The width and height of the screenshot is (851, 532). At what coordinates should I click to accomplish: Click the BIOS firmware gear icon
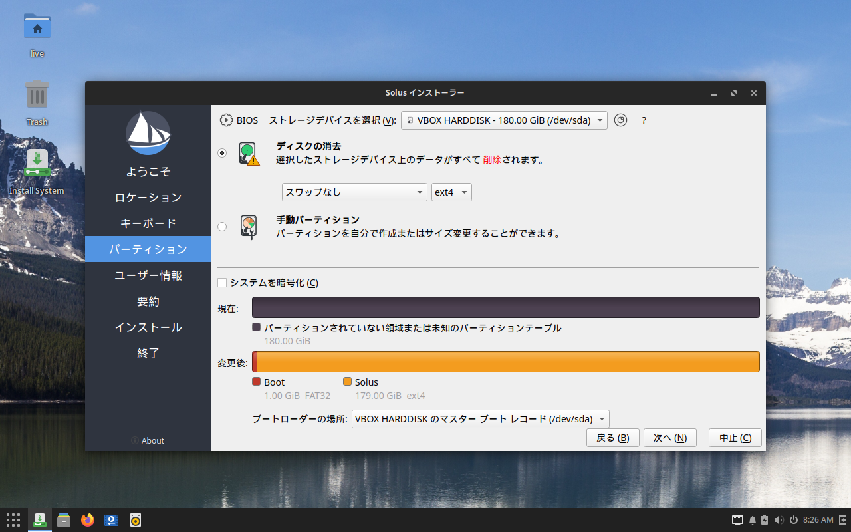click(226, 120)
